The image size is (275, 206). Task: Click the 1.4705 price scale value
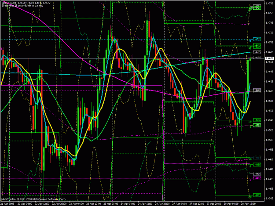coord(269,42)
